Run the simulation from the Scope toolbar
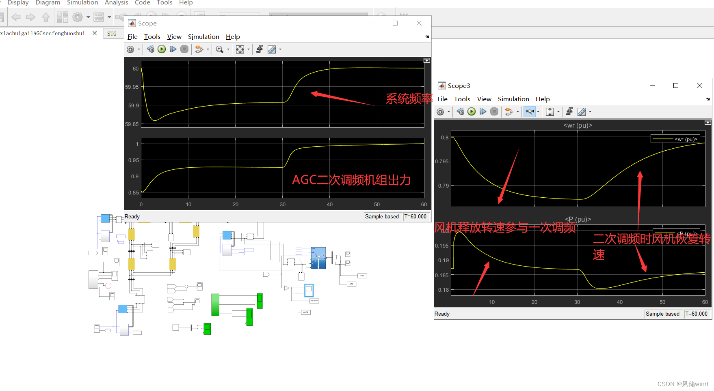This screenshot has width=714, height=391. coord(161,49)
